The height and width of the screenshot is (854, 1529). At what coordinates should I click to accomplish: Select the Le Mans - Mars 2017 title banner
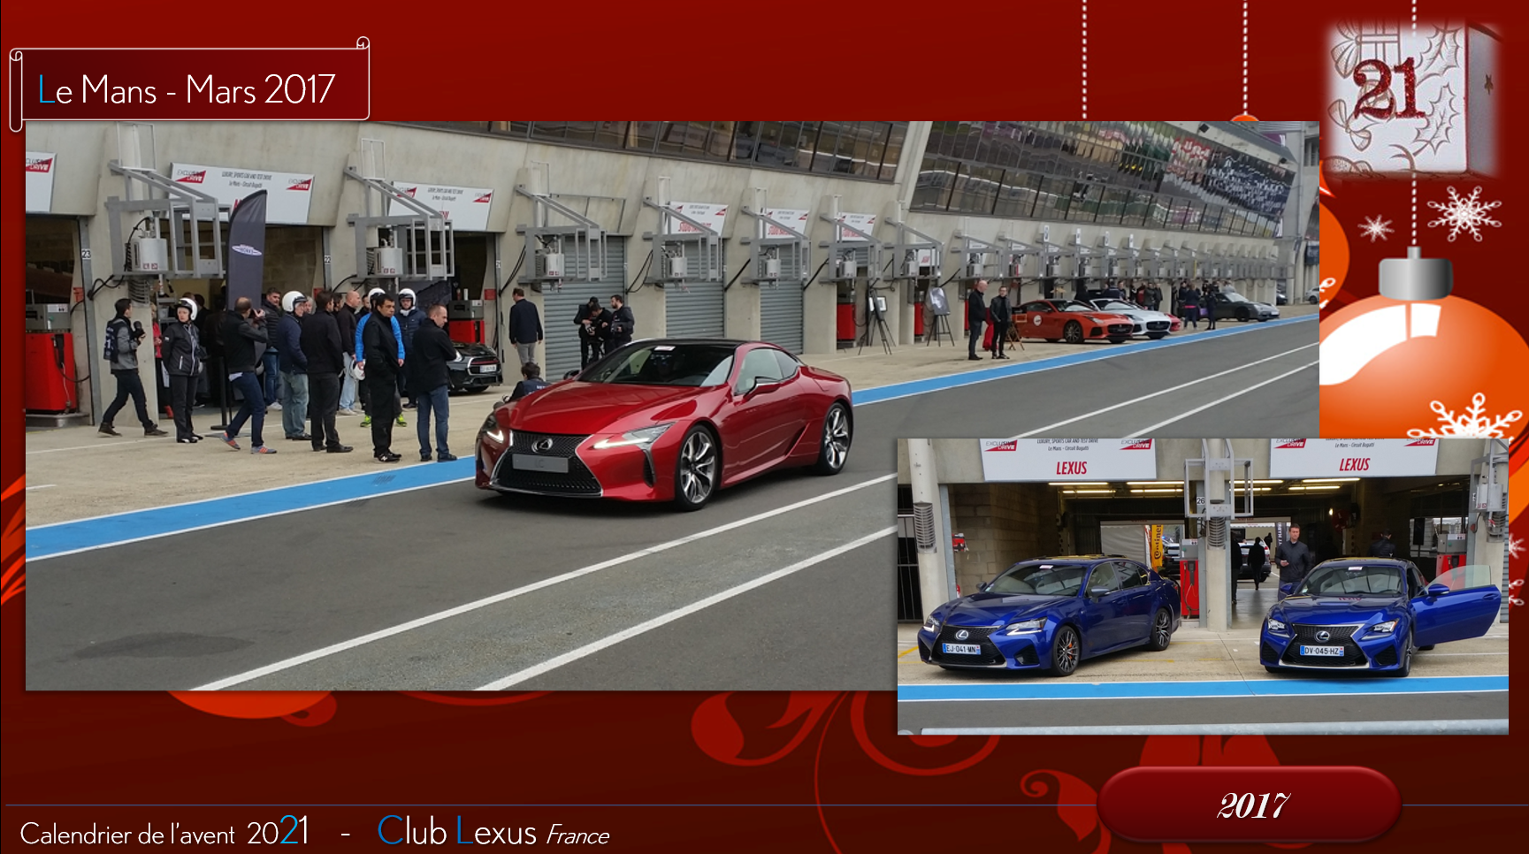(x=189, y=86)
